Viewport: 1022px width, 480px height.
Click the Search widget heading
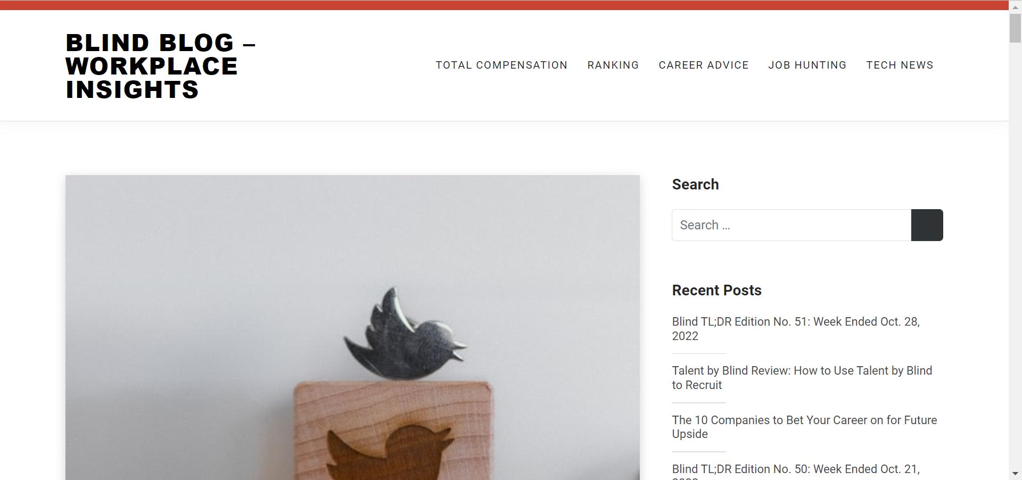(x=695, y=184)
